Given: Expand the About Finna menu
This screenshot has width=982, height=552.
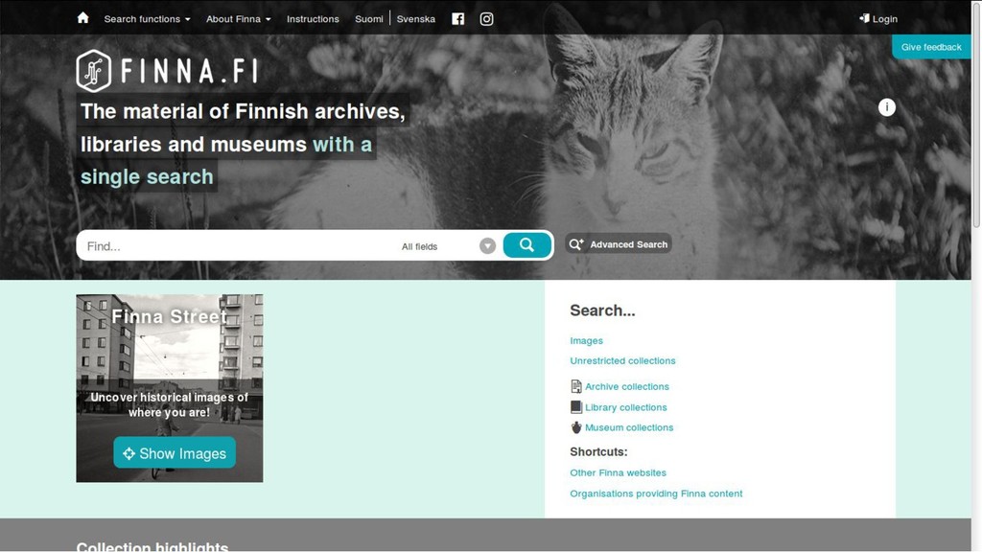Looking at the screenshot, I should (x=239, y=19).
